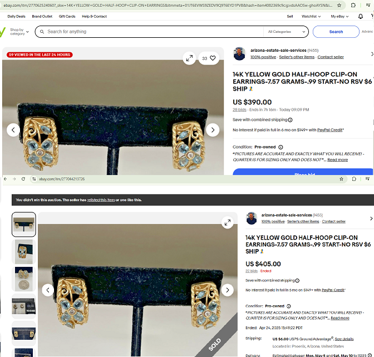Click the browser back arrow
This screenshot has width=374, height=357.
pos(6,179)
